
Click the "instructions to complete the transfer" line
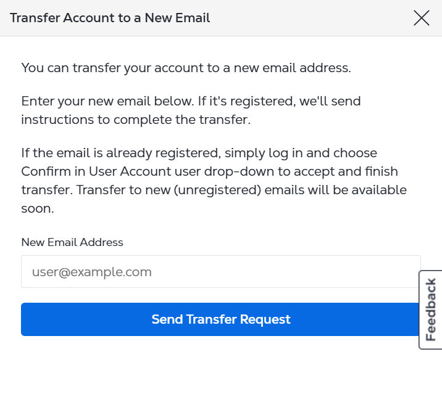[136, 120]
